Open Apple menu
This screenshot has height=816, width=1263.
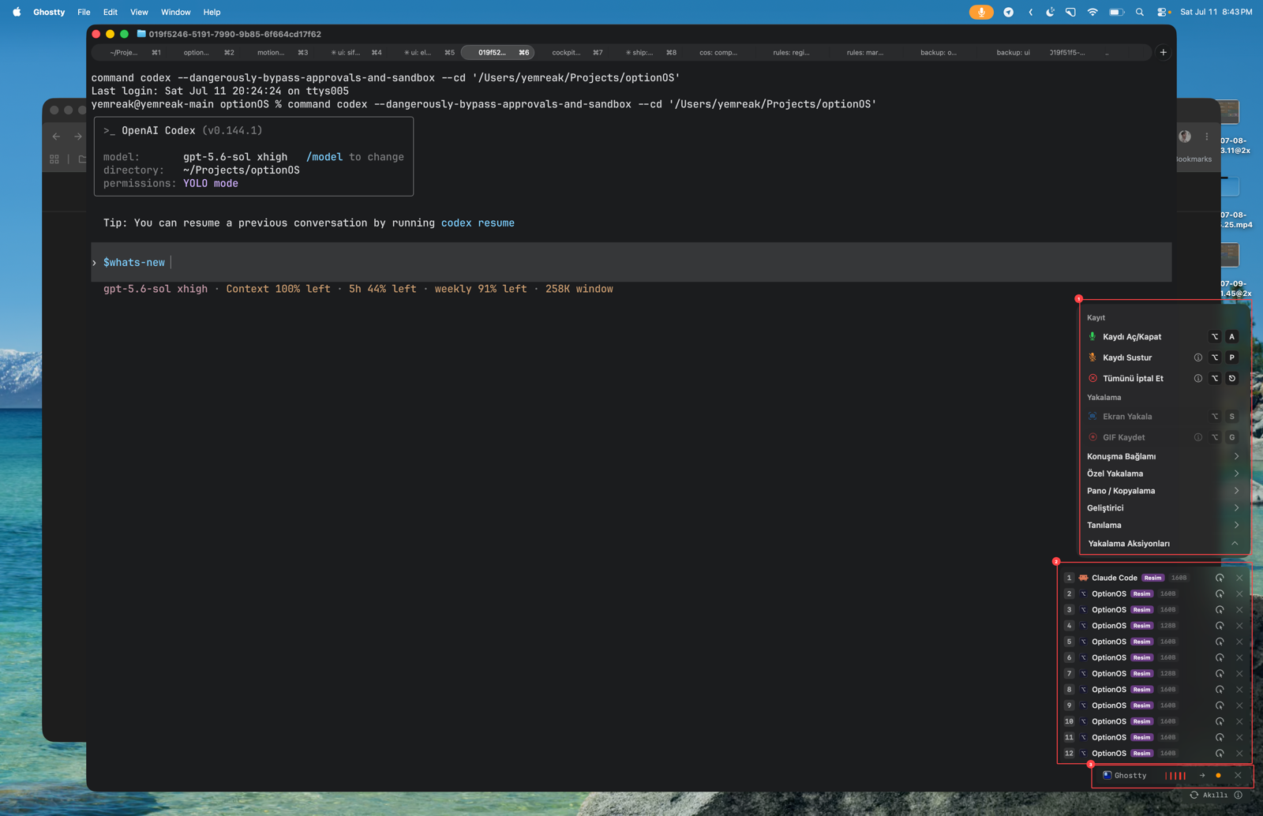(x=17, y=12)
